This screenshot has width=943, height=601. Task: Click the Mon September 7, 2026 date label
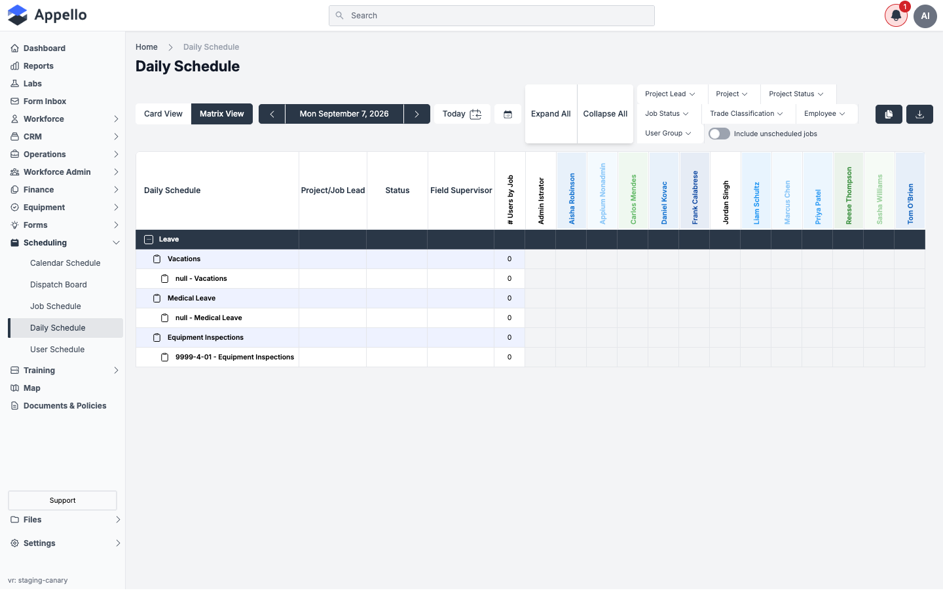pos(344,114)
